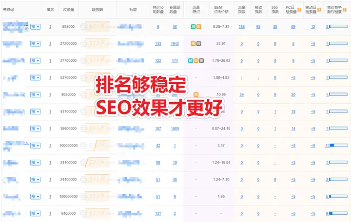The height and width of the screenshot is (222, 351).
Task: Open 搜 dropdown in the 4050000 row
Action: click(x=36, y=94)
